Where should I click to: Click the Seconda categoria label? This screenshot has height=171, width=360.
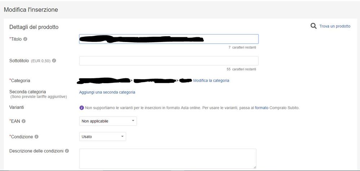(x=27, y=91)
